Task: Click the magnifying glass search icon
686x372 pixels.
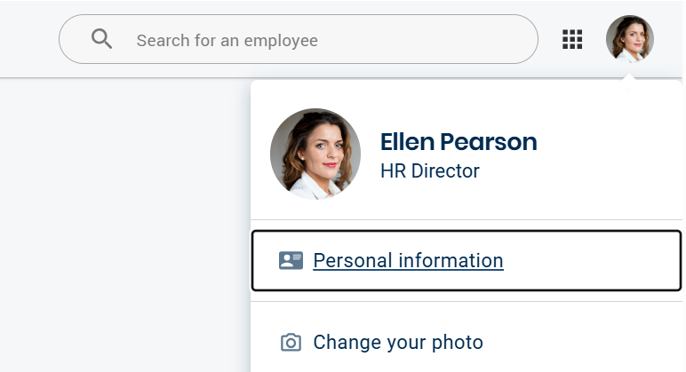Action: [x=102, y=39]
